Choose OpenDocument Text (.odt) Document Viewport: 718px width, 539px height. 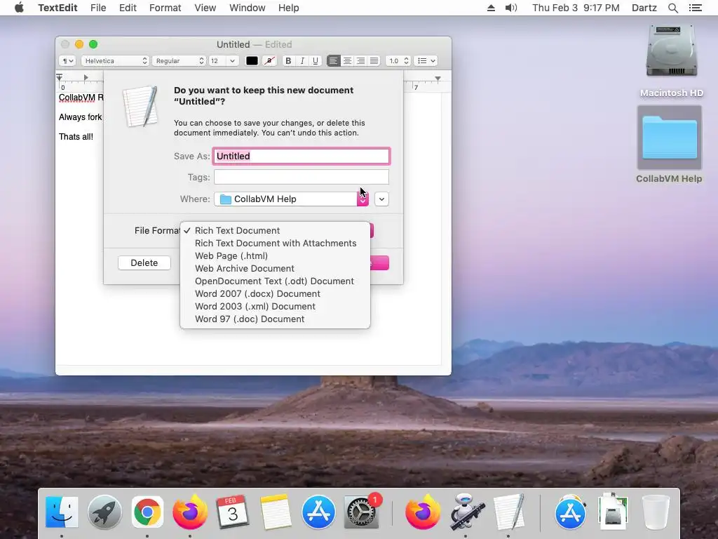click(275, 281)
